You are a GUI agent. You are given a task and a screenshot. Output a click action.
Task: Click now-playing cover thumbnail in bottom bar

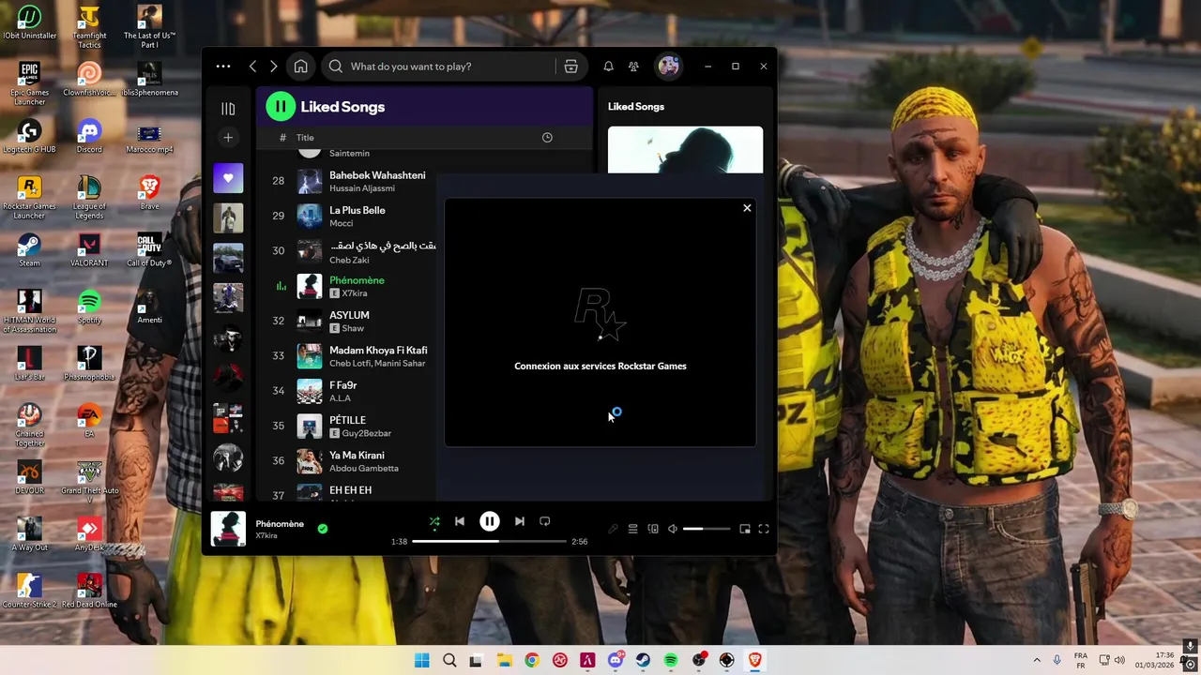point(228,529)
